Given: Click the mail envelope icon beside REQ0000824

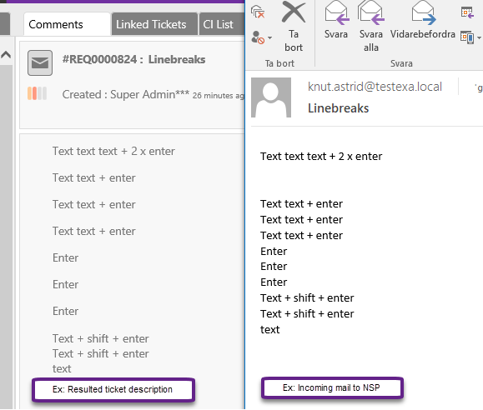Looking at the screenshot, I should 40,63.
